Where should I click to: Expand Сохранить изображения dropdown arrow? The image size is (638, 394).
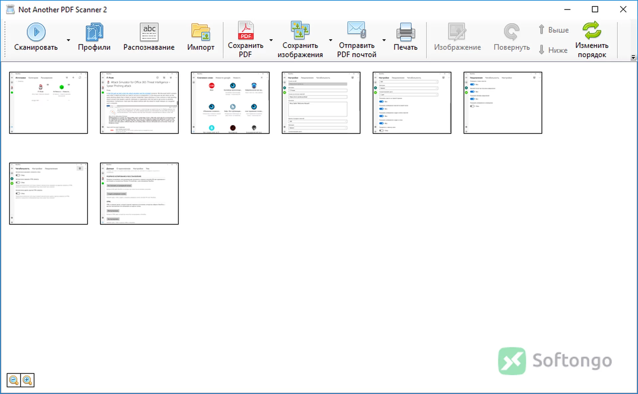[331, 40]
